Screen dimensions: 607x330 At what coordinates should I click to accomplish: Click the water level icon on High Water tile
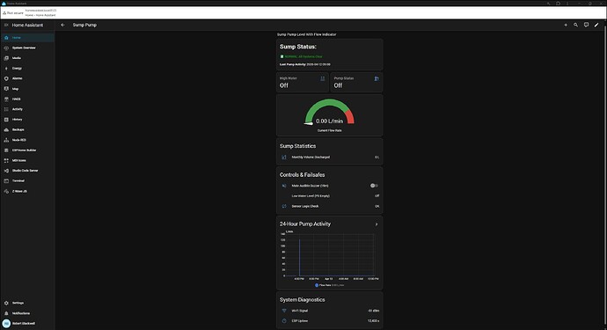323,78
